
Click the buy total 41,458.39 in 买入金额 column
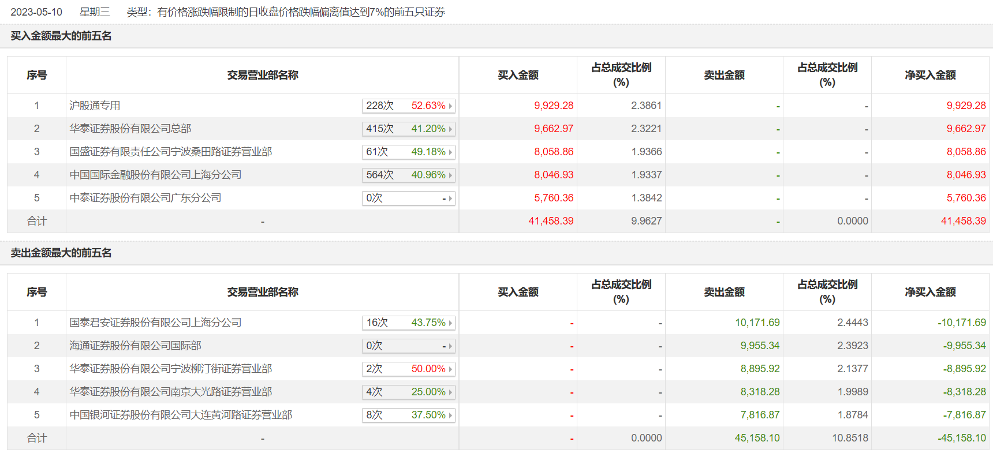[x=551, y=221]
